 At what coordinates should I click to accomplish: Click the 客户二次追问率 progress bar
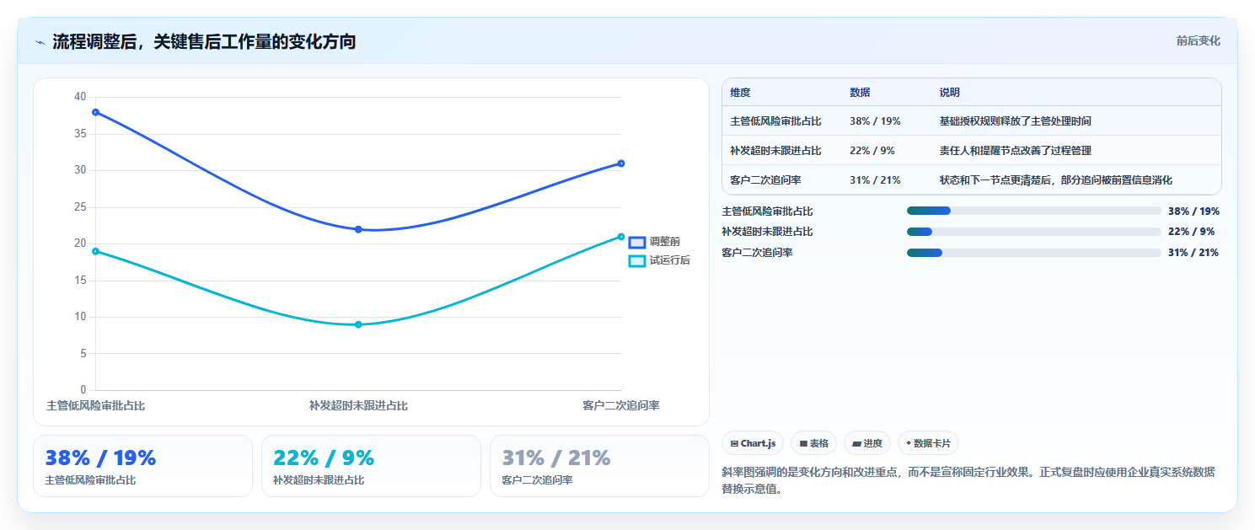coord(1033,253)
